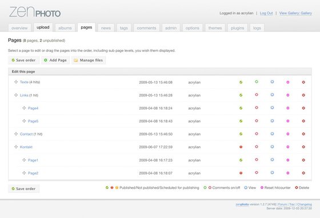
Task: Open the Trac link in footer
Action: pos(292,204)
